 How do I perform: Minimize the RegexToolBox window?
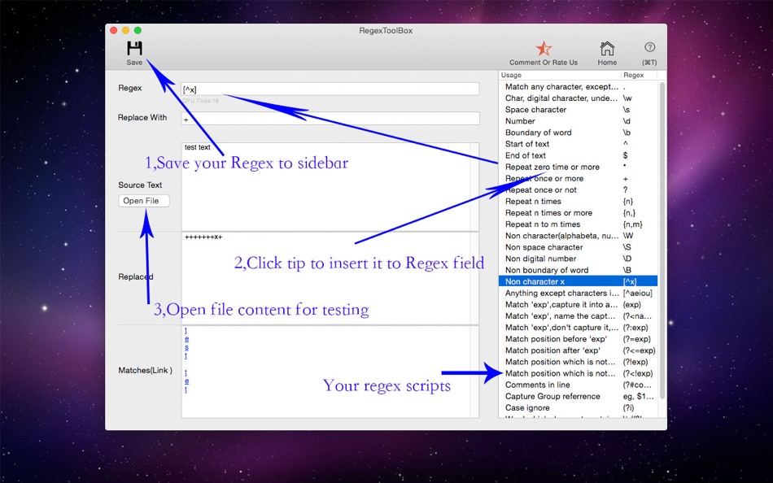pos(125,31)
